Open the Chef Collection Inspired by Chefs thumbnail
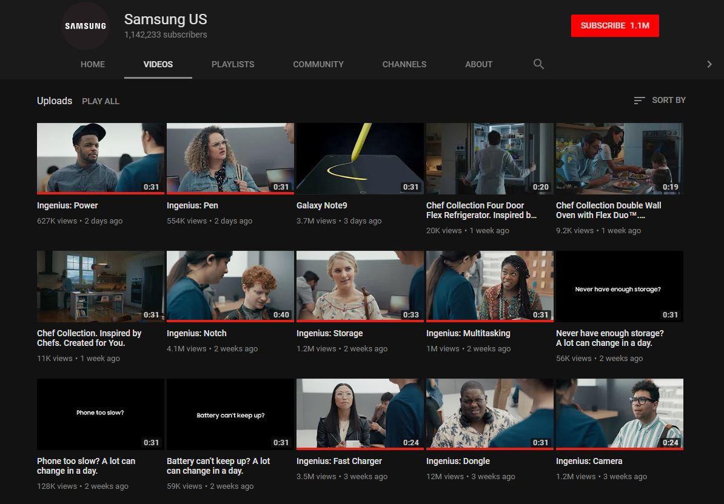724x504 pixels. (x=101, y=287)
